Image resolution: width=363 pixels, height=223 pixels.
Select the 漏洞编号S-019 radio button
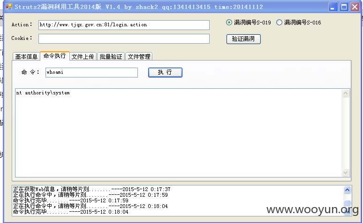click(x=229, y=23)
